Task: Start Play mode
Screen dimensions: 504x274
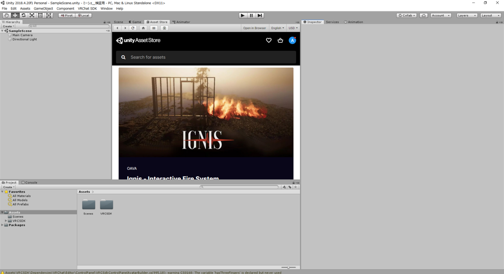Action: pos(243,16)
